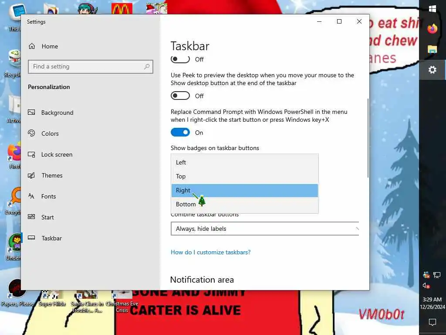Go to Background personalization page
446x335 pixels.
click(x=57, y=113)
